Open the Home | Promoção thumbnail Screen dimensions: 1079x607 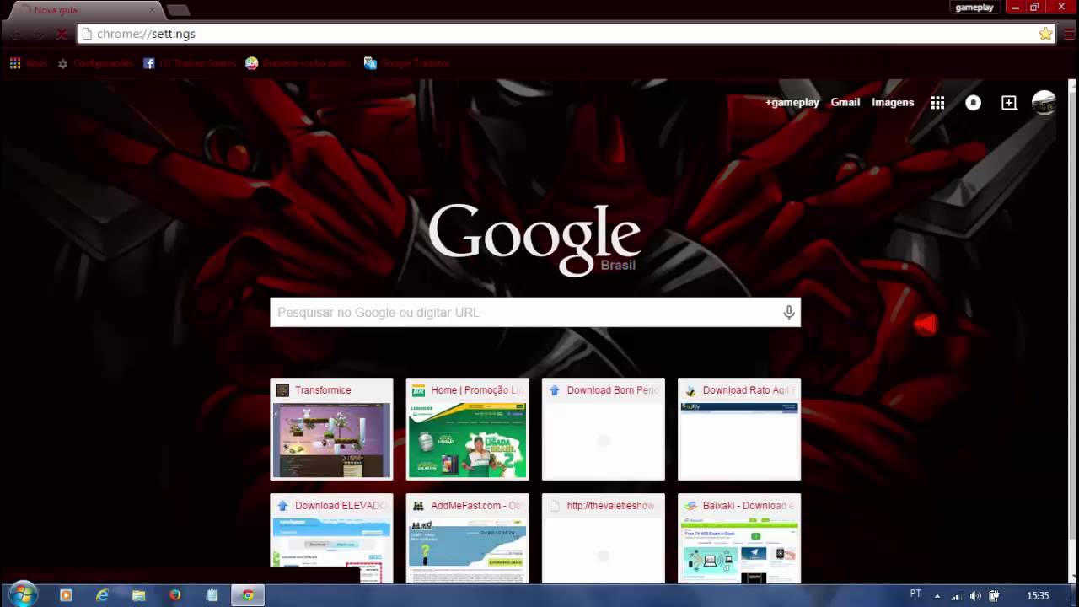[468, 429]
